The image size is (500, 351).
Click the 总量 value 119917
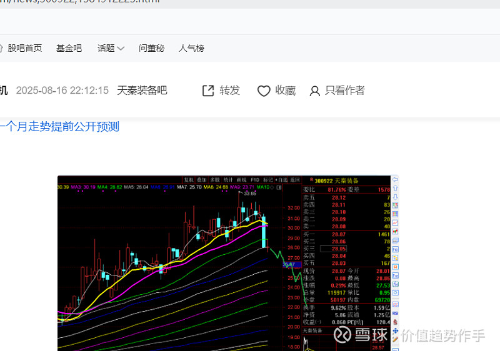(336, 293)
